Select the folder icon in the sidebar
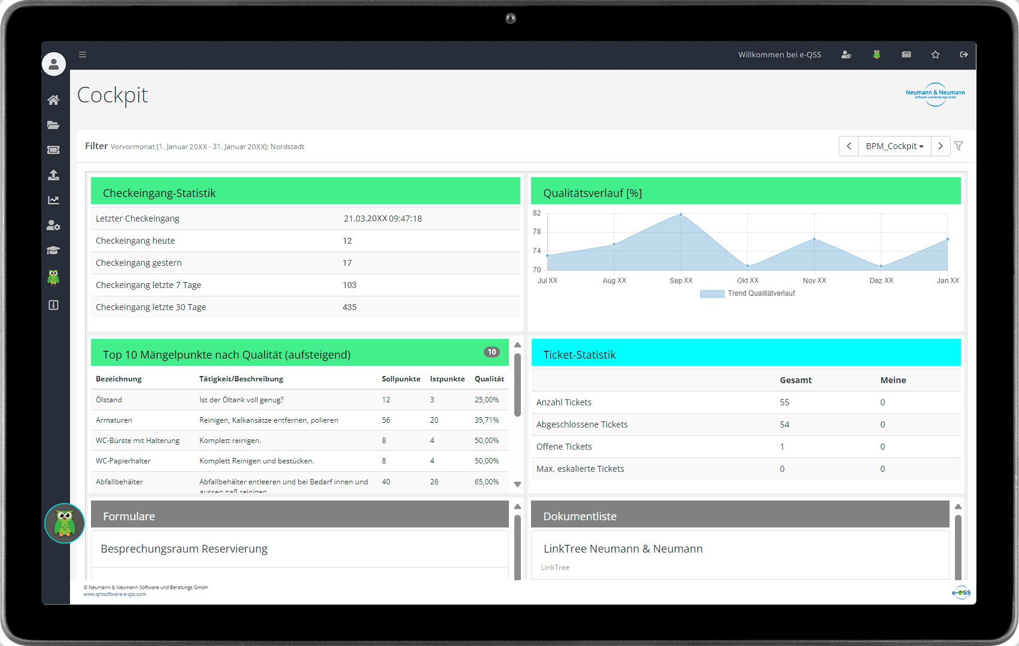1019x646 pixels. click(53, 125)
